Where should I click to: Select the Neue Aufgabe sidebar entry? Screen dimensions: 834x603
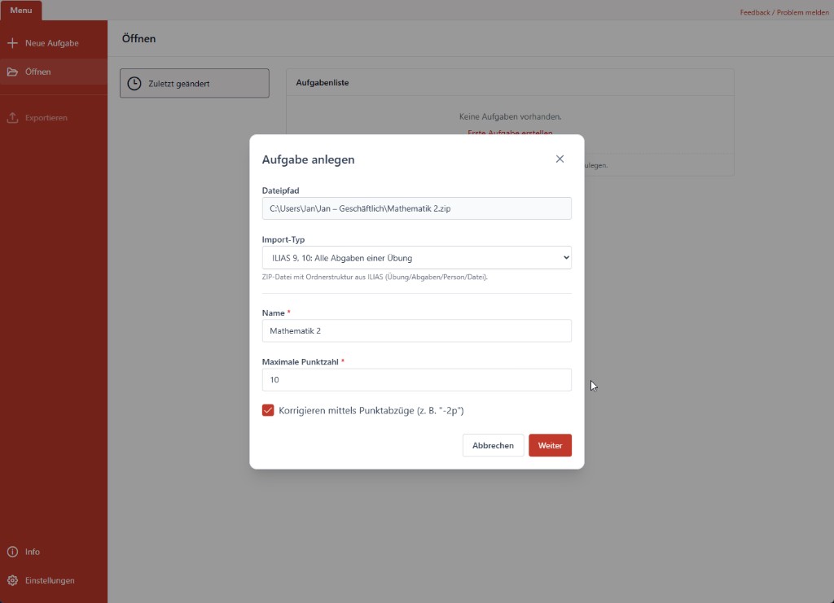pos(54,43)
